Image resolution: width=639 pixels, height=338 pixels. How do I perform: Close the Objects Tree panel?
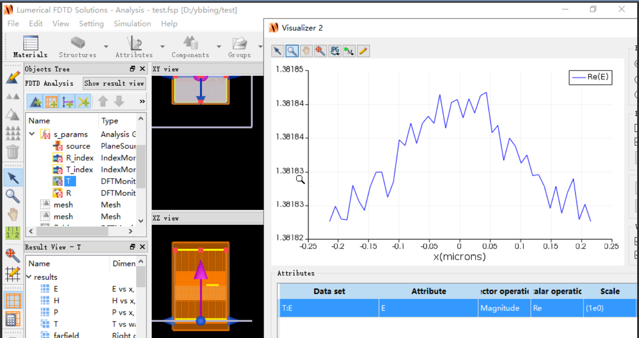pyautogui.click(x=142, y=69)
